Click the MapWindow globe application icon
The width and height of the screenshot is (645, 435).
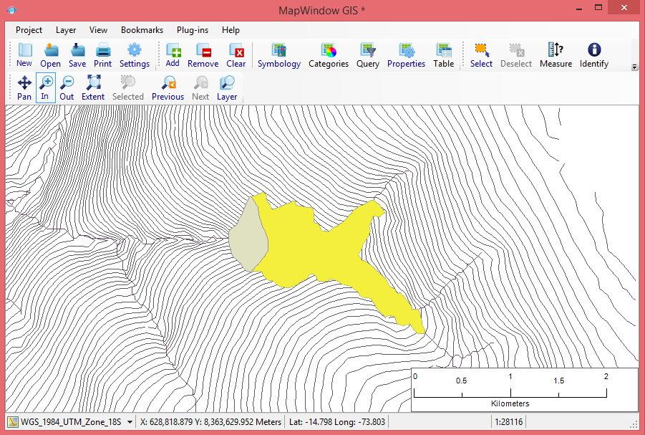(12, 9)
